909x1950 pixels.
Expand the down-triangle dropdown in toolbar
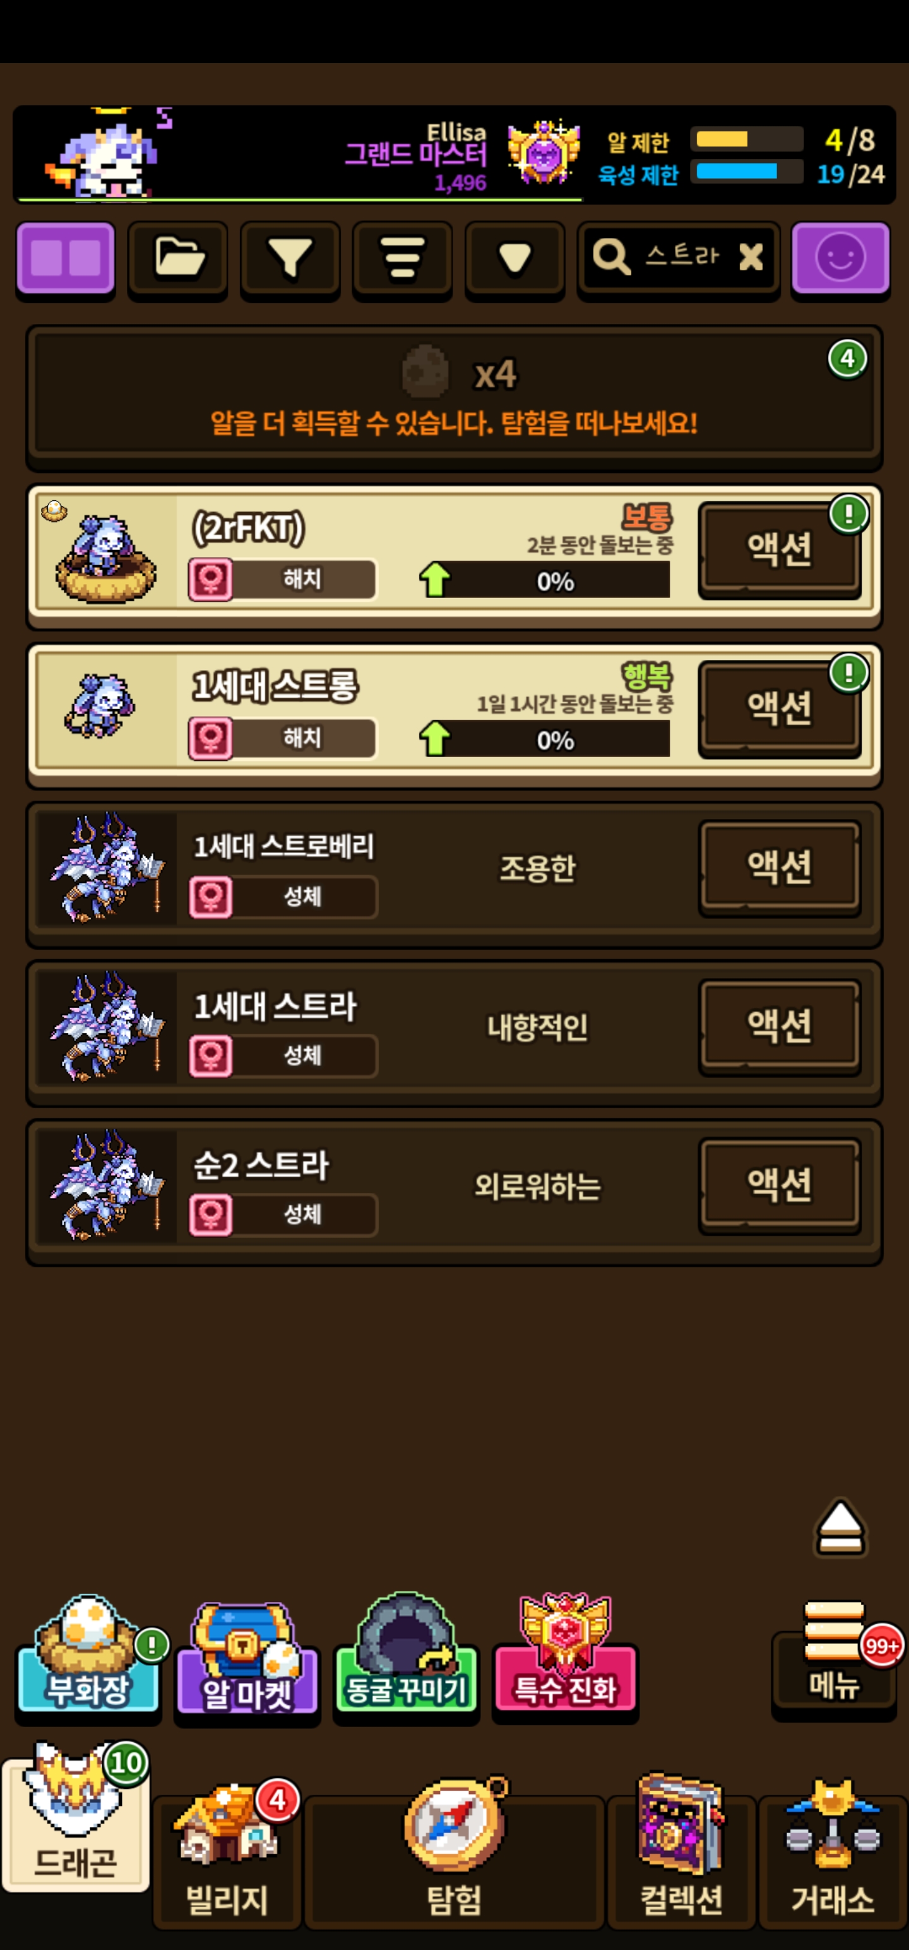(x=514, y=258)
